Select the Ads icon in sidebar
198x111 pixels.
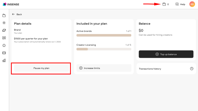4,38
